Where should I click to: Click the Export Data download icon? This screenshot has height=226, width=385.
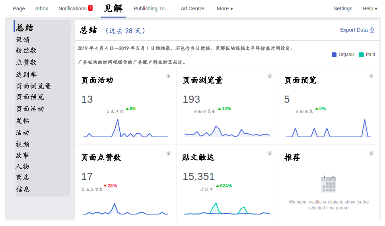pyautogui.click(x=372, y=30)
